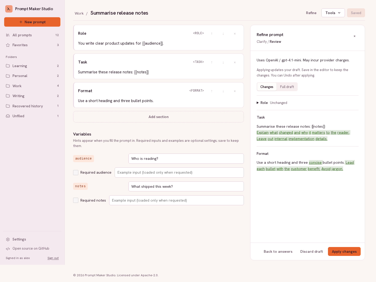Open All prompts library
The image size is (376, 282).
click(32, 35)
